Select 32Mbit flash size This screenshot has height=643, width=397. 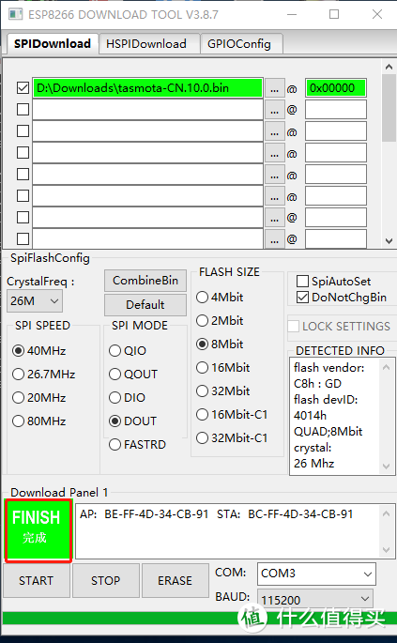coord(223,390)
